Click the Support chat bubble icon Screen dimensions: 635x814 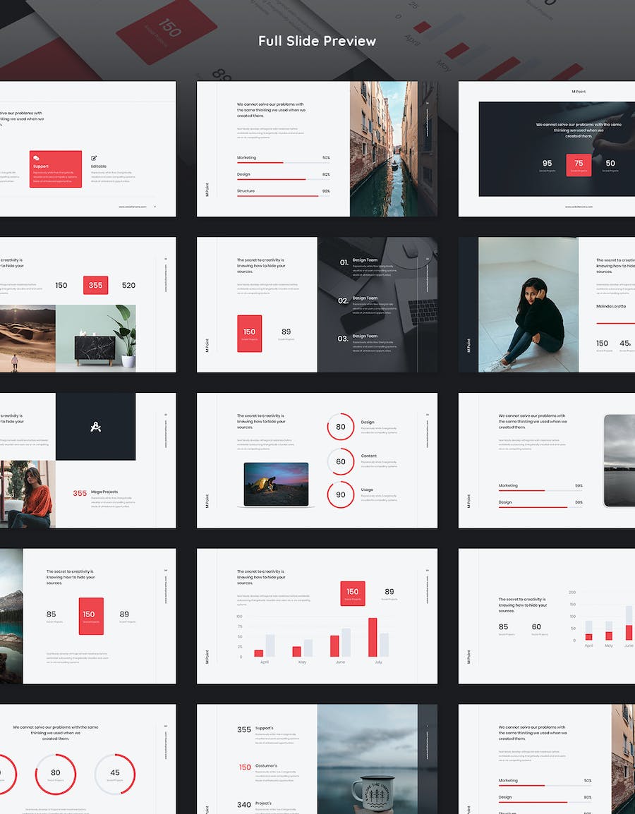click(37, 158)
